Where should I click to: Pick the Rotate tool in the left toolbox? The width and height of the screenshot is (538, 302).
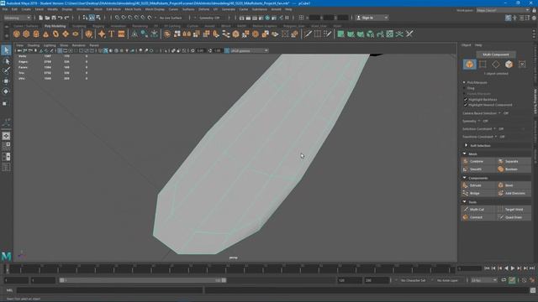[6, 91]
